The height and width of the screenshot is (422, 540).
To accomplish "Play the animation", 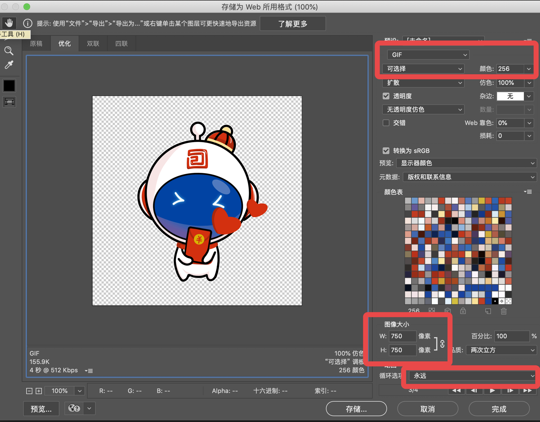I will [492, 390].
